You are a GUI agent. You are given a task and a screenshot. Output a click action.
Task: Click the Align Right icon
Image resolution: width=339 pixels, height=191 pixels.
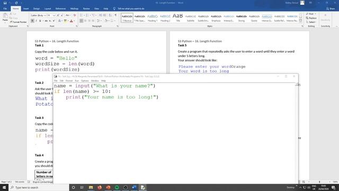[90, 21]
